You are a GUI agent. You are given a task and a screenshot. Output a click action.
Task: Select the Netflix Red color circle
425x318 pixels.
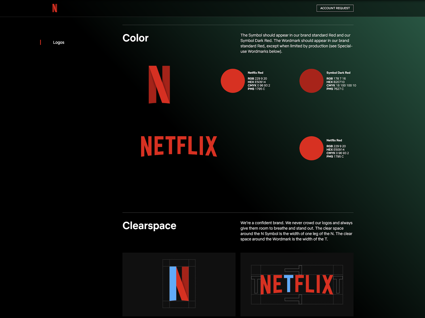(x=232, y=81)
